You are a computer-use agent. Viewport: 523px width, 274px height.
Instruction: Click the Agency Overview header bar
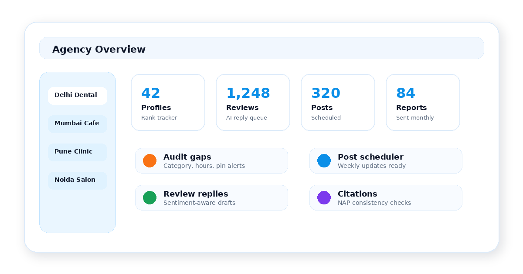tap(261, 48)
